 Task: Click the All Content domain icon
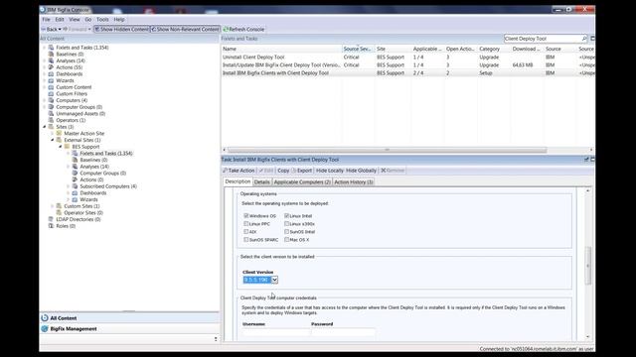[x=45, y=318]
